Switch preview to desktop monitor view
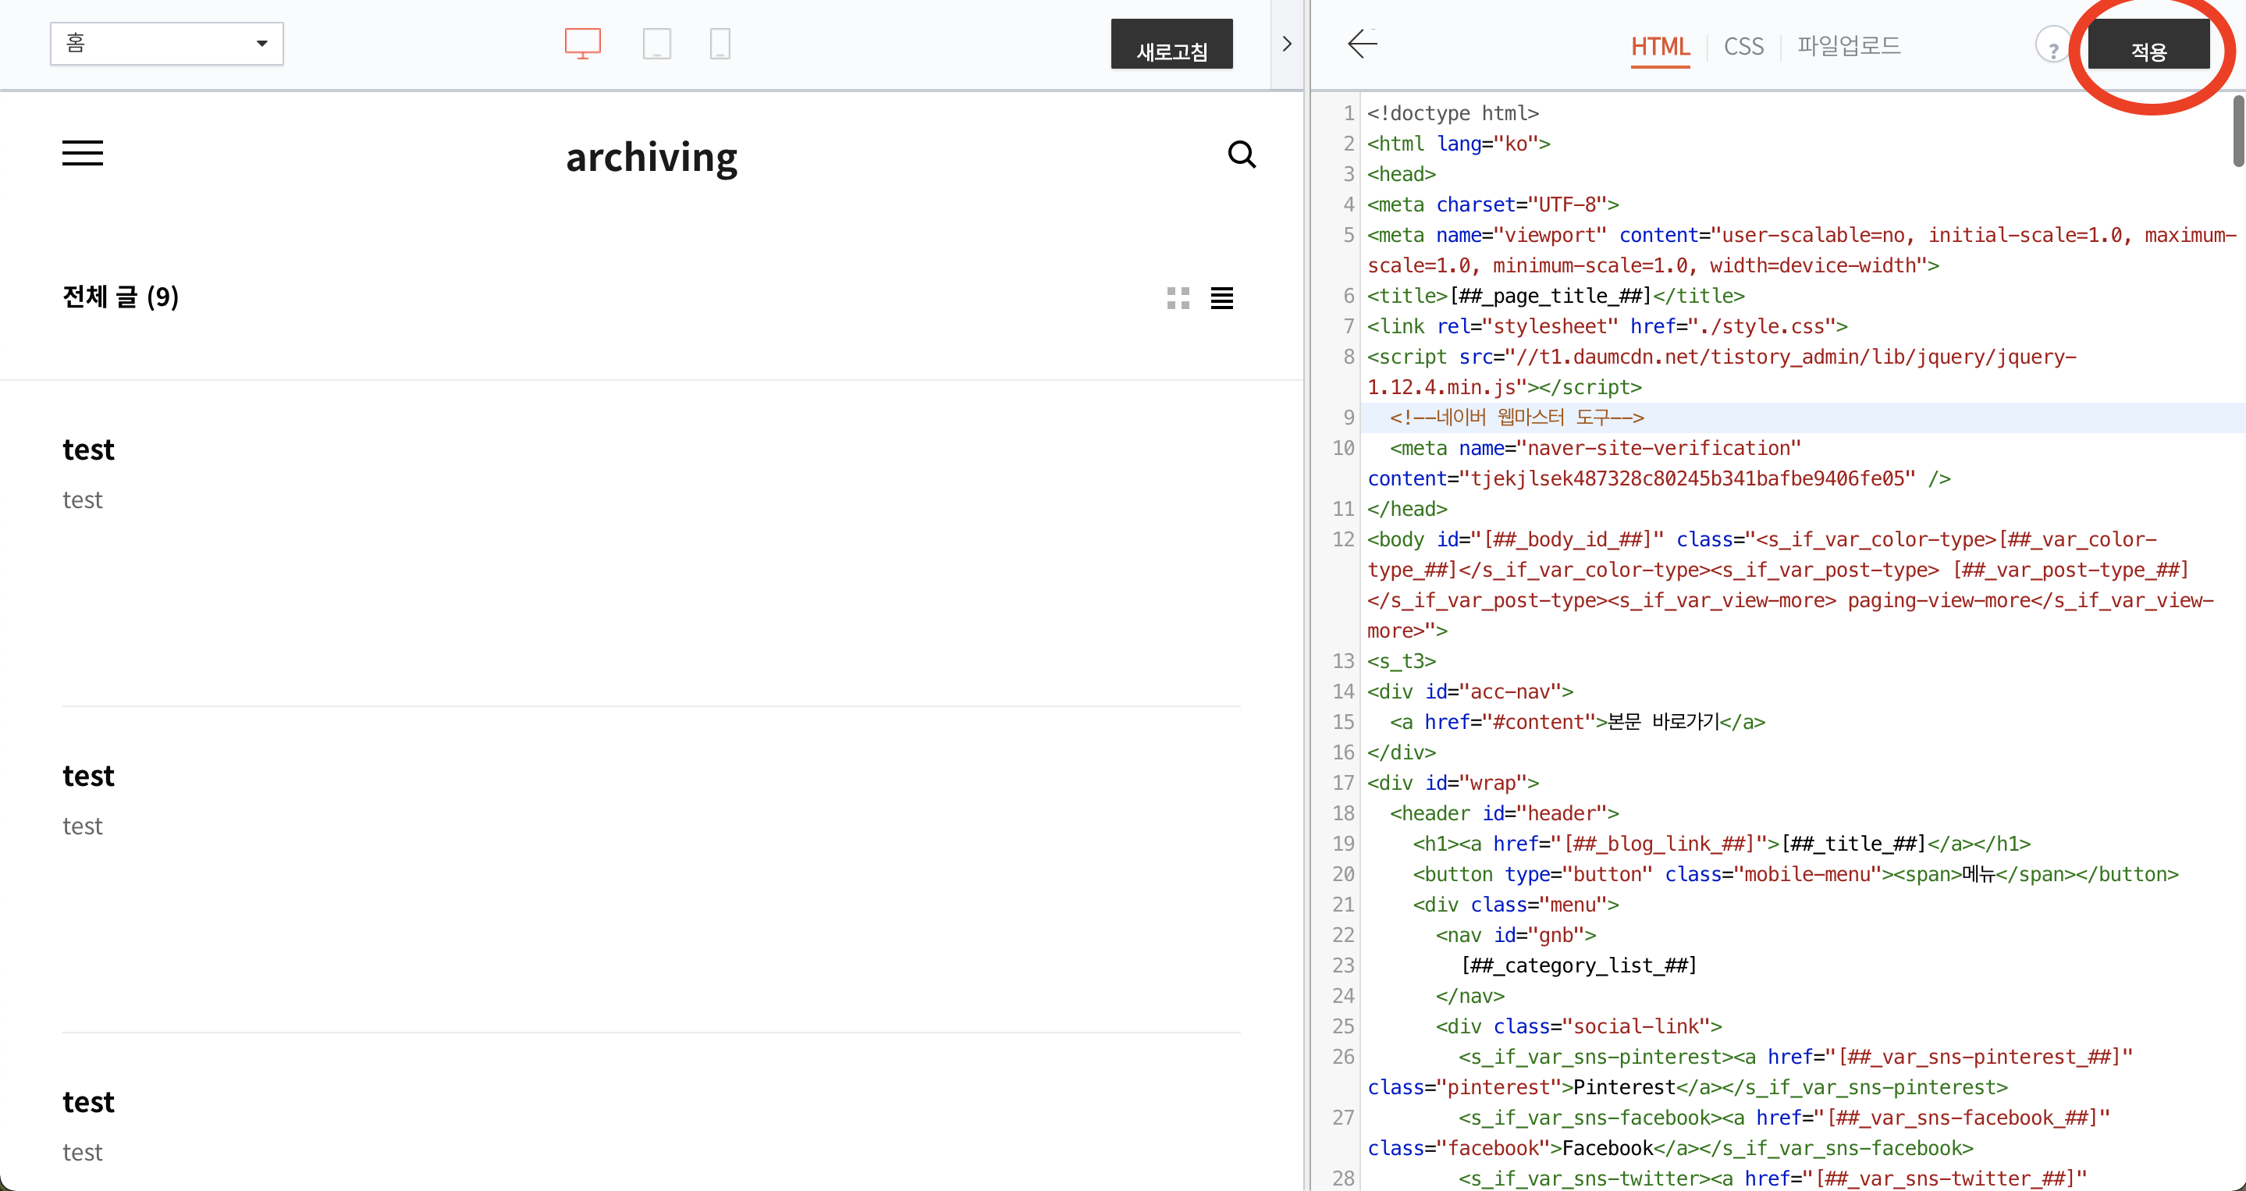Viewport: 2246px width, 1191px height. 582,43
